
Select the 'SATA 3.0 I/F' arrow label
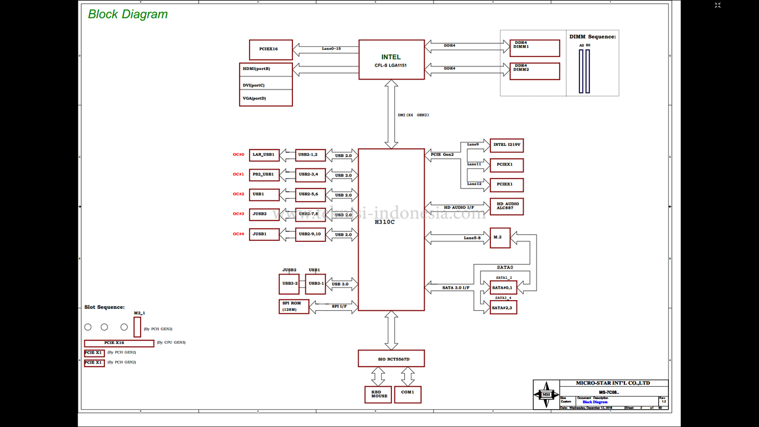[456, 288]
